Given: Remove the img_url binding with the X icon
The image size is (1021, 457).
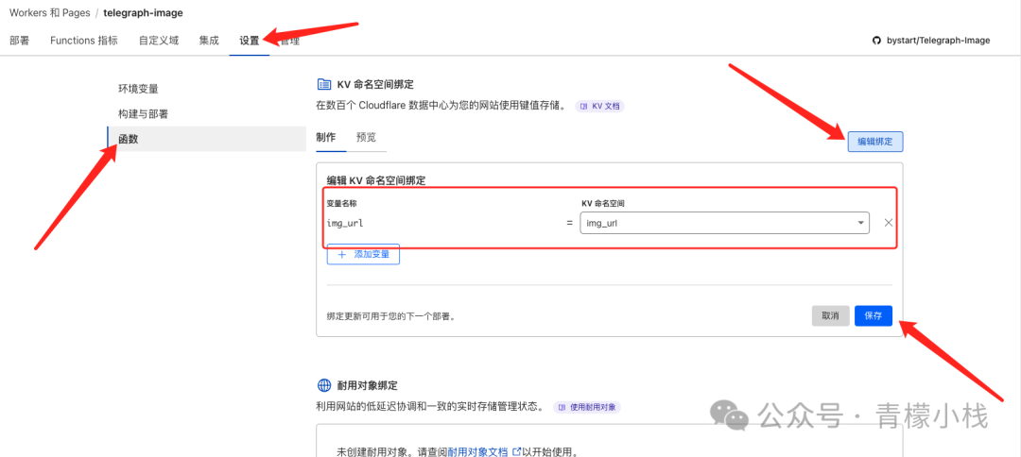Looking at the screenshot, I should [x=888, y=223].
